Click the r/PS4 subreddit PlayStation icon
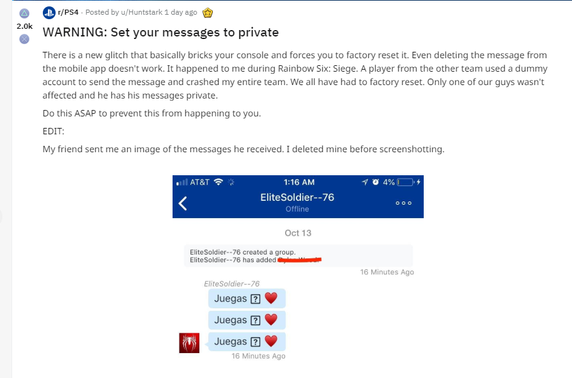572x378 pixels. pyautogui.click(x=49, y=13)
